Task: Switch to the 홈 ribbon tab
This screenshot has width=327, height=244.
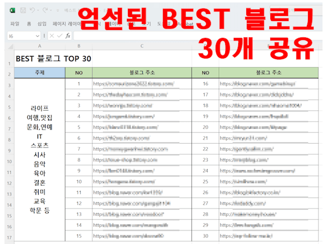Action: click(x=29, y=23)
